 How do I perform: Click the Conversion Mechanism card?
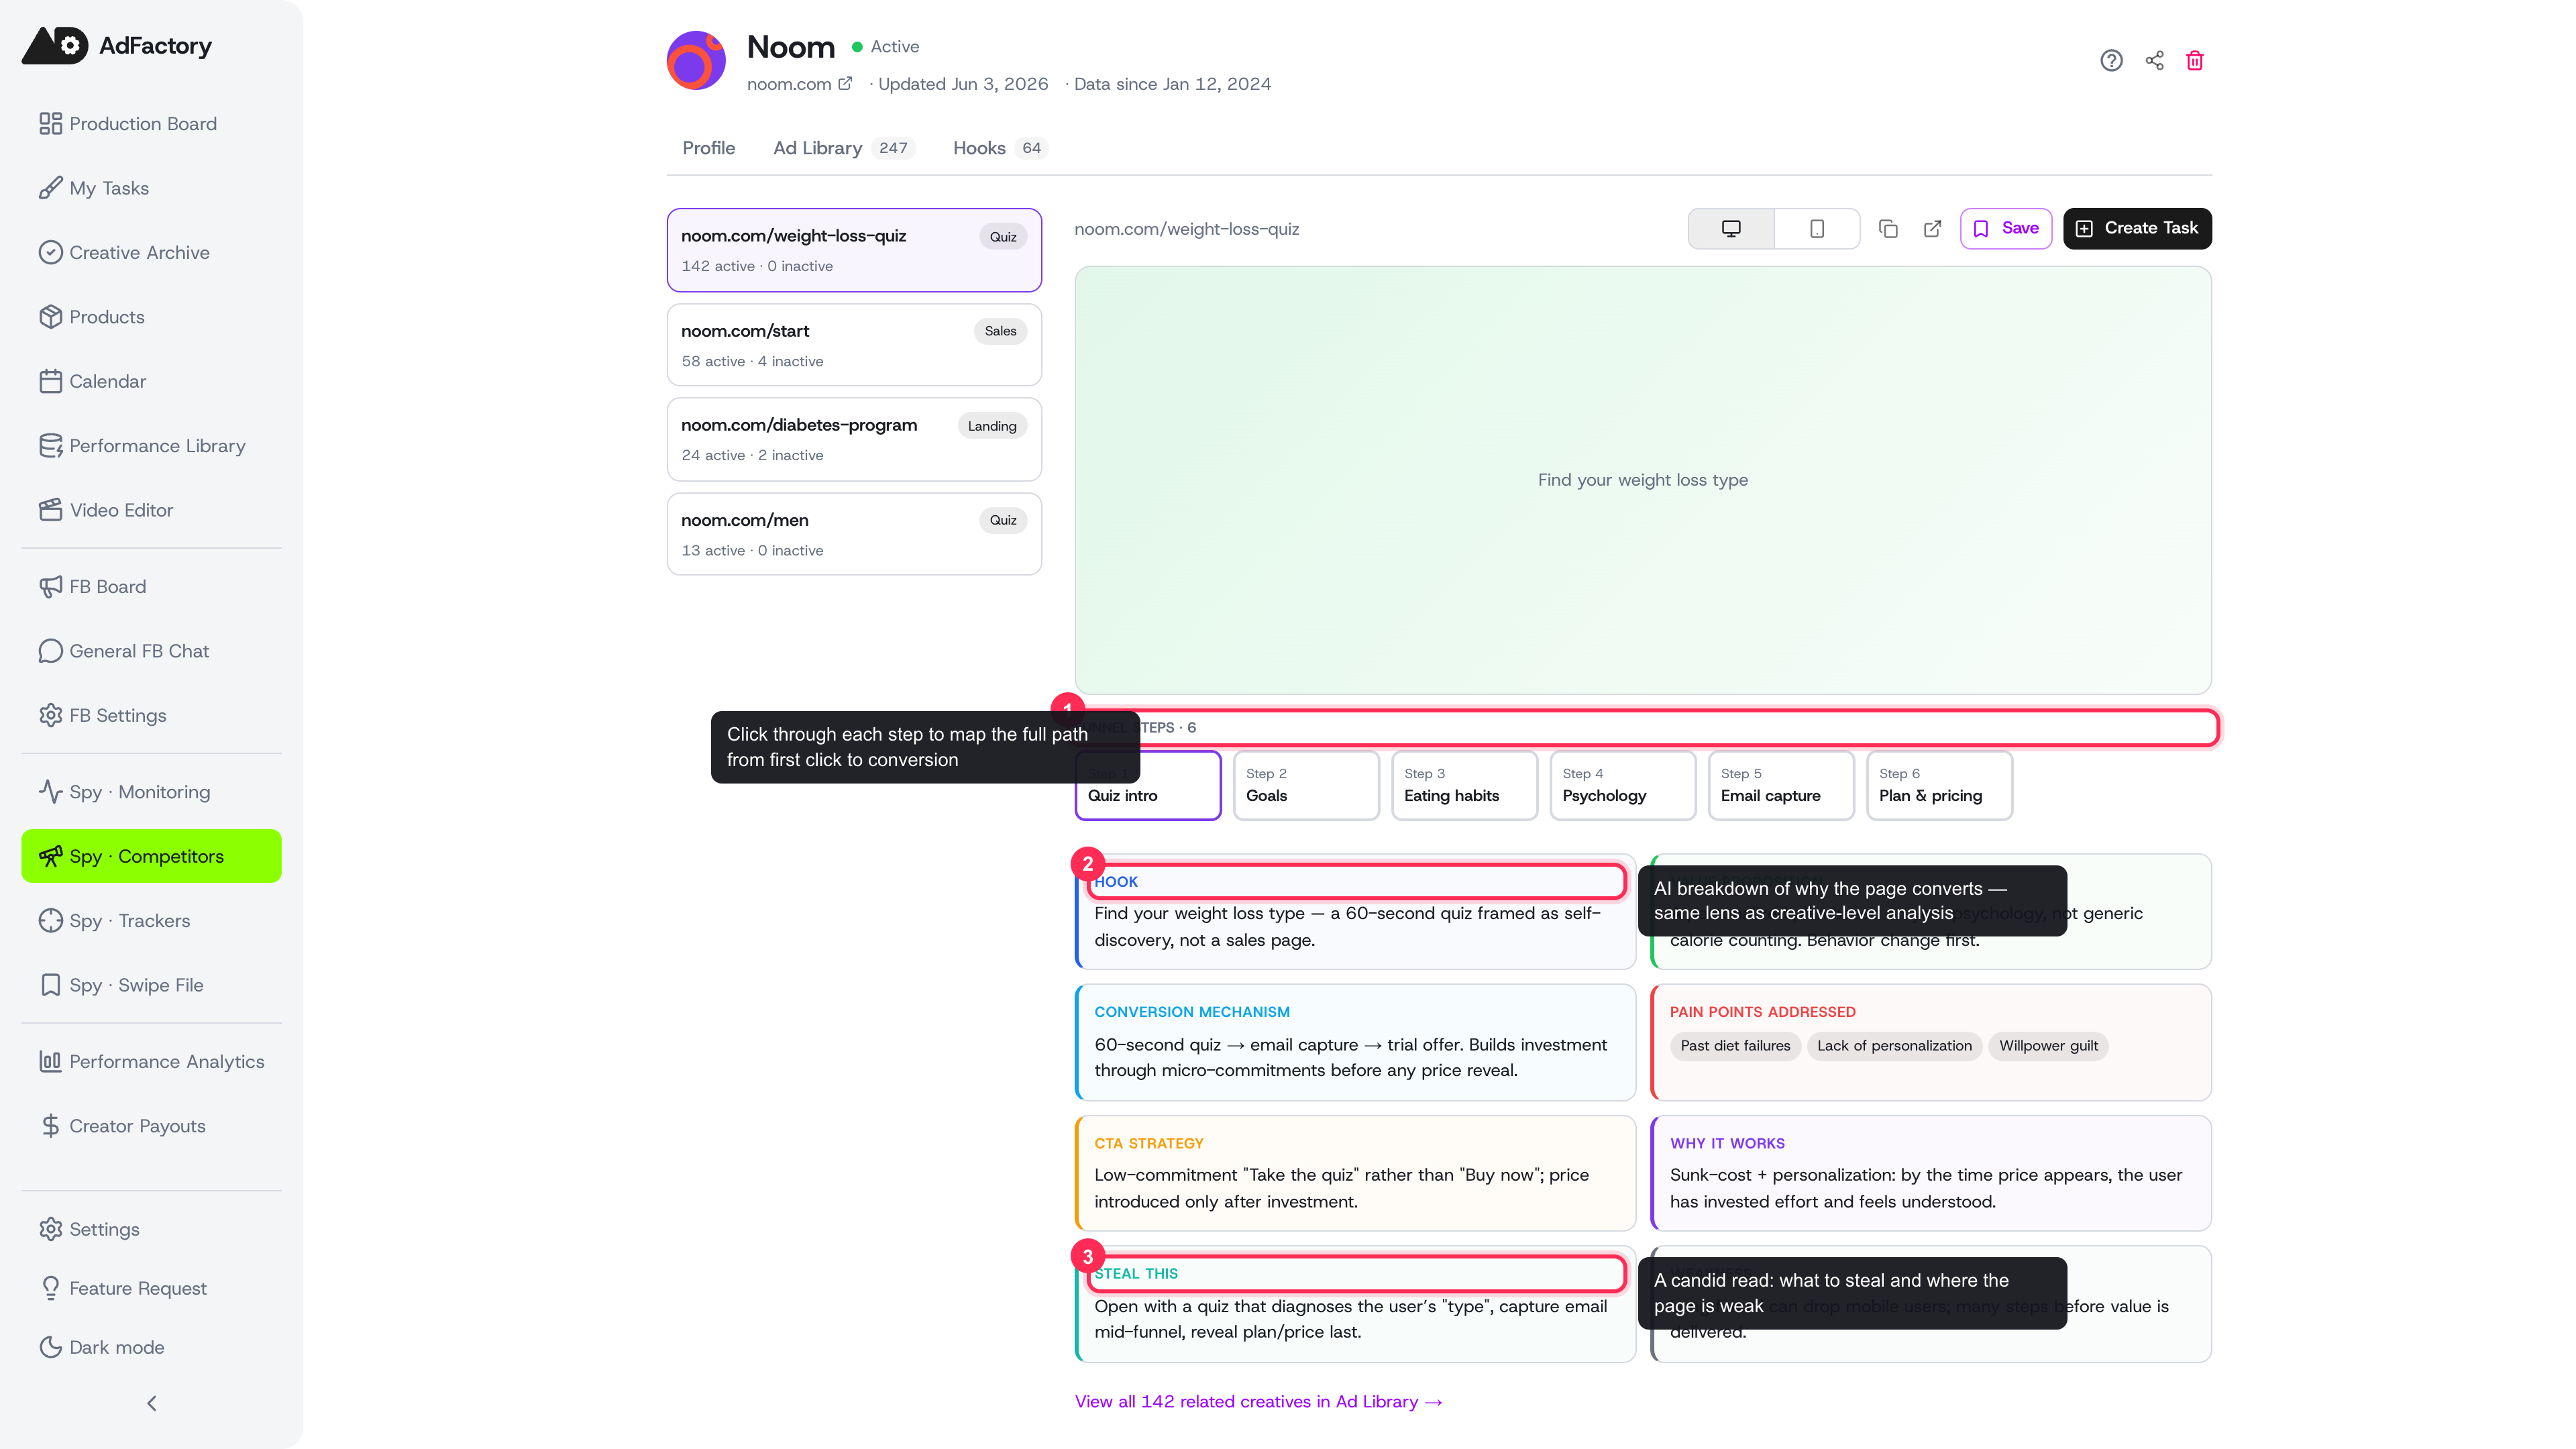[1355, 1042]
